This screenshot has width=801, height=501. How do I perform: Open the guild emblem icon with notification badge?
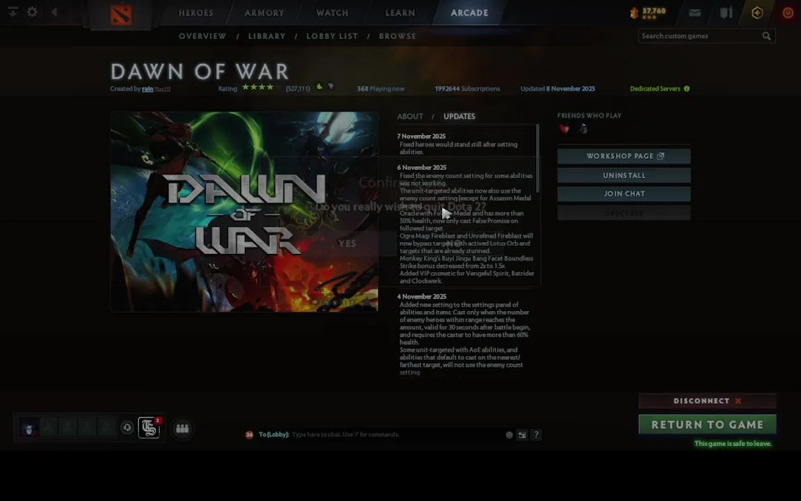click(149, 427)
